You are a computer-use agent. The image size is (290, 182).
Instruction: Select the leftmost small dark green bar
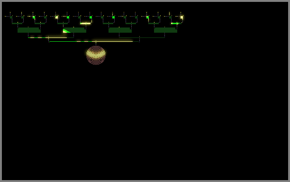click(17, 24)
